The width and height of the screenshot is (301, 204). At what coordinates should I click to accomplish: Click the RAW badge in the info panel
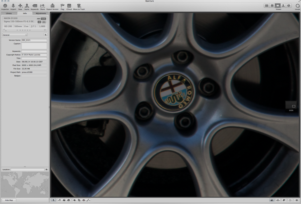click(x=44, y=19)
